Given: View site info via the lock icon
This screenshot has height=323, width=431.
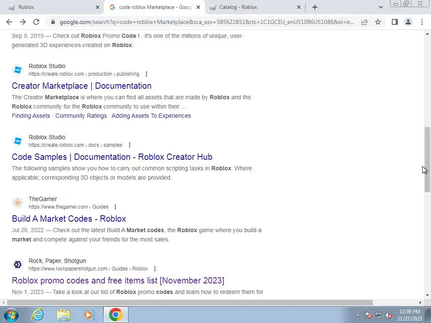Looking at the screenshot, I should click(53, 22).
